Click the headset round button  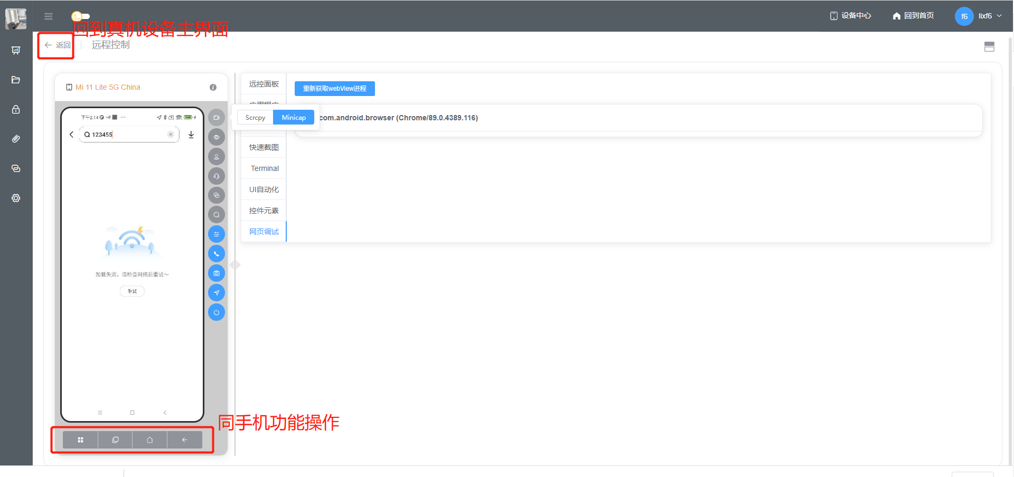coord(217,176)
